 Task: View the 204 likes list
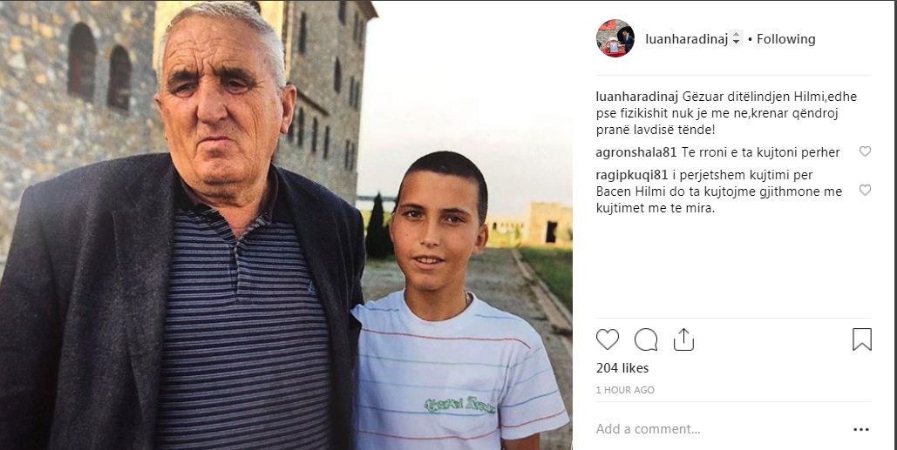point(622,368)
